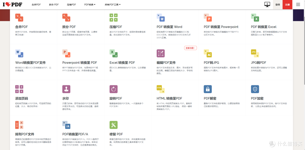Viewport: 305px width, 150px height.
Task: Click 压缩PDF in top navigation
Action: tap(71, 5)
